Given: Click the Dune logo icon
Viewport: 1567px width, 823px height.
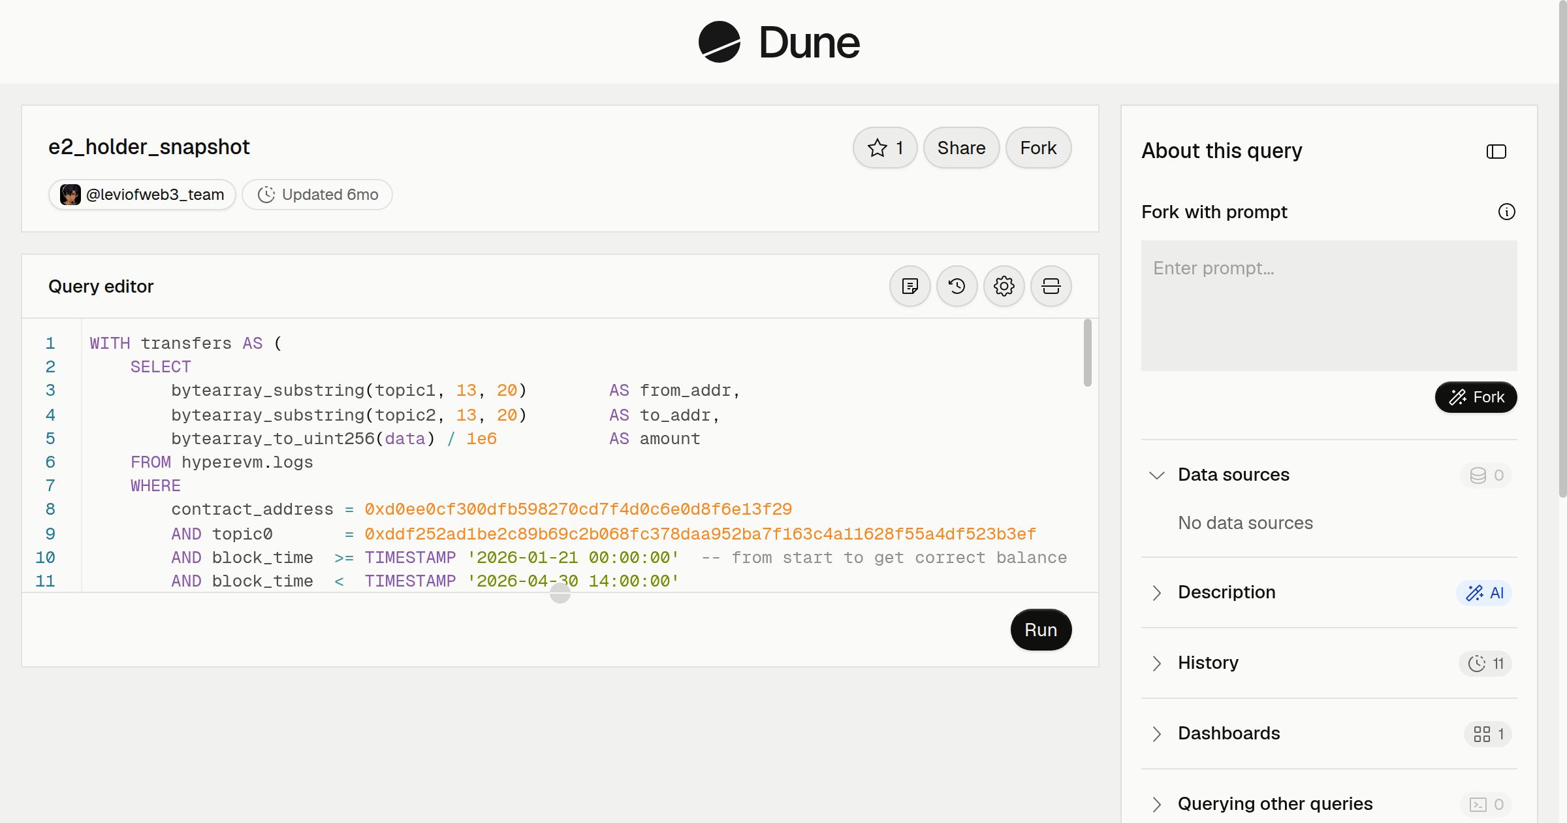Looking at the screenshot, I should pos(720,42).
